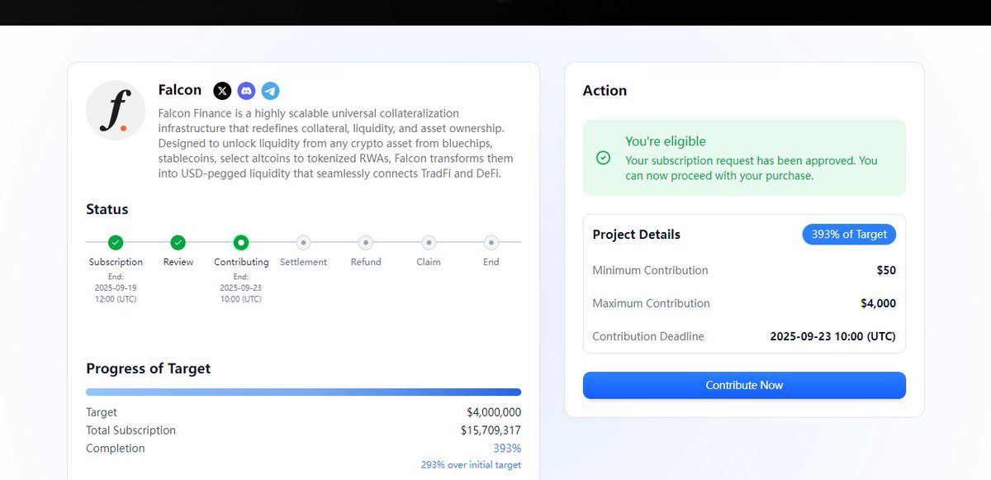Screen dimensions: 991x480
Task: Open Falcon's Telegram channel icon
Action: coord(270,91)
